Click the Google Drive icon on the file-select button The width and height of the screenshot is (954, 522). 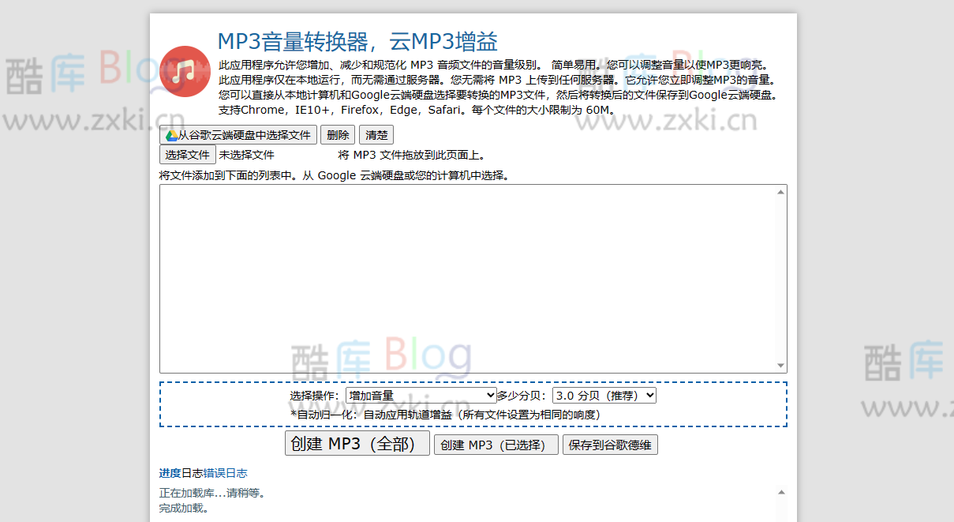(171, 134)
